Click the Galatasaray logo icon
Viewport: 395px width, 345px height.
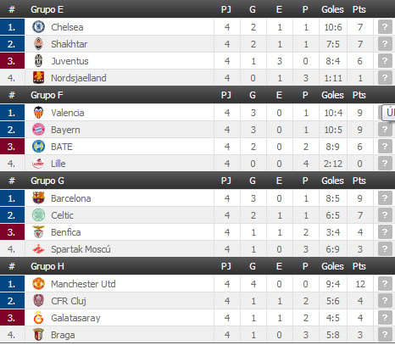[38, 318]
